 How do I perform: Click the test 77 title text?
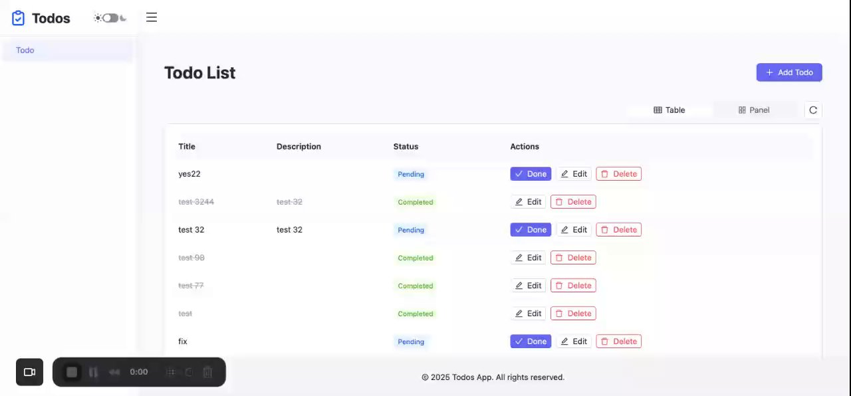click(x=191, y=286)
